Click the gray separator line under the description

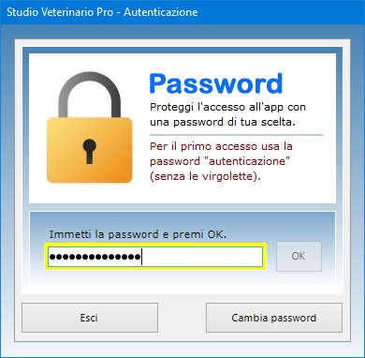pos(237,135)
